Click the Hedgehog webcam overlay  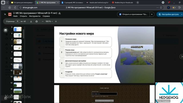pos(169,93)
